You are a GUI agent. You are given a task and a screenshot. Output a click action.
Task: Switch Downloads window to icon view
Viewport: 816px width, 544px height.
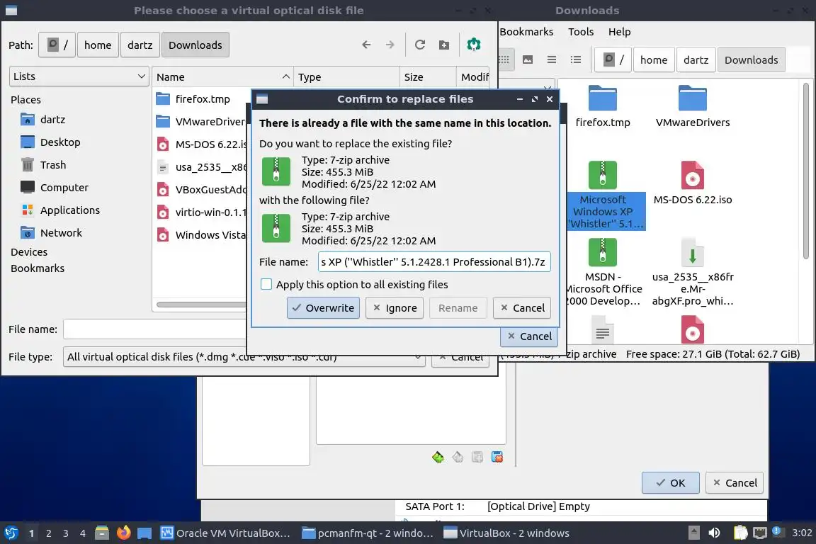click(x=504, y=59)
